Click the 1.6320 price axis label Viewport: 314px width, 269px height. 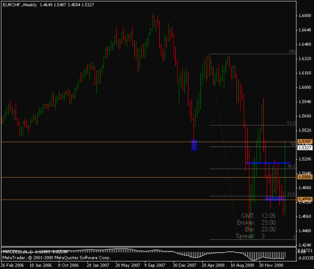click(305, 59)
